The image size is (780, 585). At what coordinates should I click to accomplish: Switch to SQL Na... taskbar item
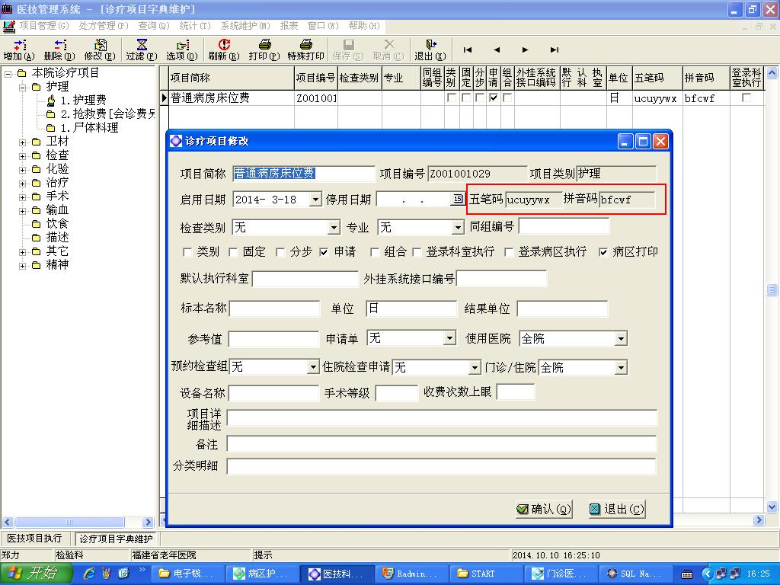tap(636, 574)
